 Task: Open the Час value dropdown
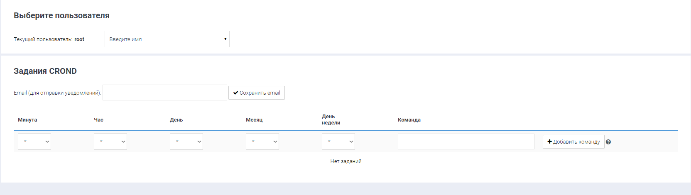click(x=110, y=141)
